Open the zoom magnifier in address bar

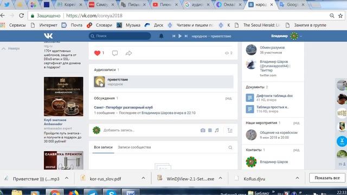point(332,16)
